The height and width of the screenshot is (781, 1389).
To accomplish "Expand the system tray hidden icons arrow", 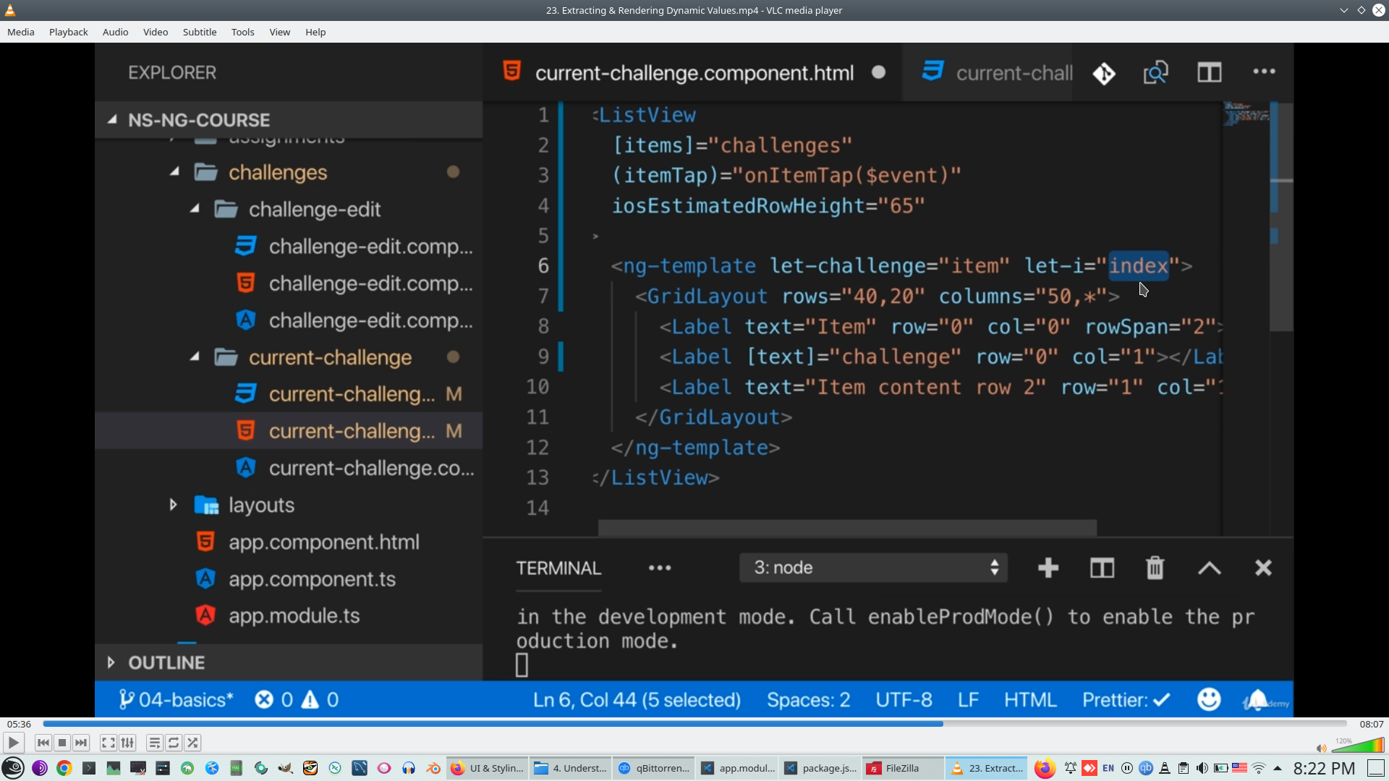I will point(1278,768).
